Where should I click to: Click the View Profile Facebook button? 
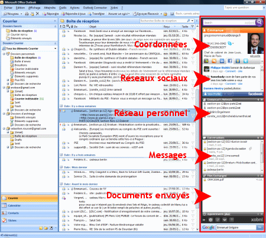click(212, 94)
